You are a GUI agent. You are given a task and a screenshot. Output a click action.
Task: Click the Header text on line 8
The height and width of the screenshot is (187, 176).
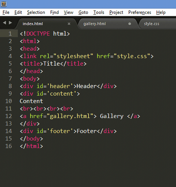point(87,86)
